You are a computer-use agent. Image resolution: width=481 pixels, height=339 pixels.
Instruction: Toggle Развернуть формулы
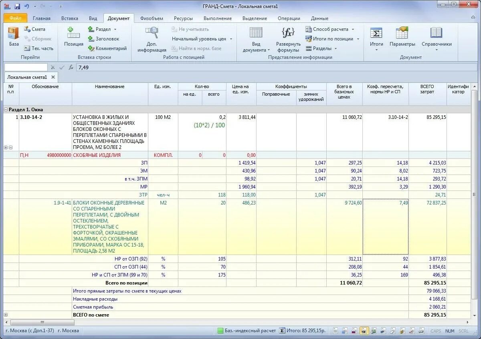click(x=288, y=39)
